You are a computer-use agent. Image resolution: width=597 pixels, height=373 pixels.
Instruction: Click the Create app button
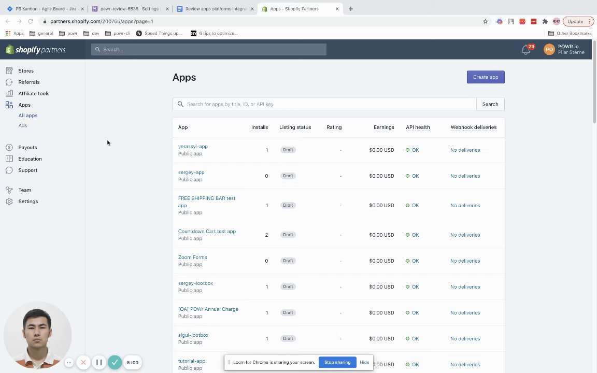click(486, 77)
